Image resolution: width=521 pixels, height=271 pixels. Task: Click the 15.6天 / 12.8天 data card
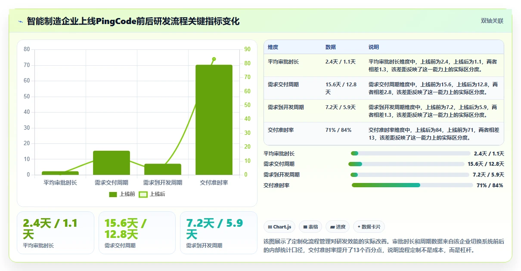coord(137,233)
